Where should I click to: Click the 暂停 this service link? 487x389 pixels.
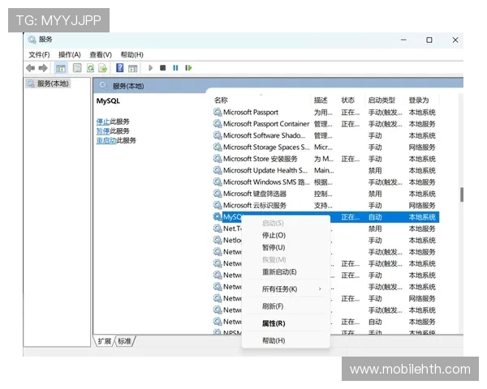[103, 131]
